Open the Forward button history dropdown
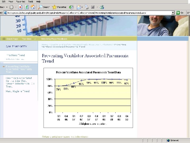This screenshot has width=190, height=143. point(16,7)
